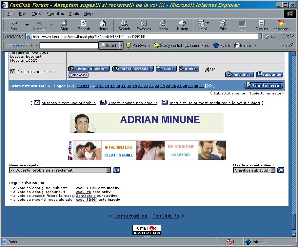Click trimite mesaj button
298x247 pixels.
point(264,85)
